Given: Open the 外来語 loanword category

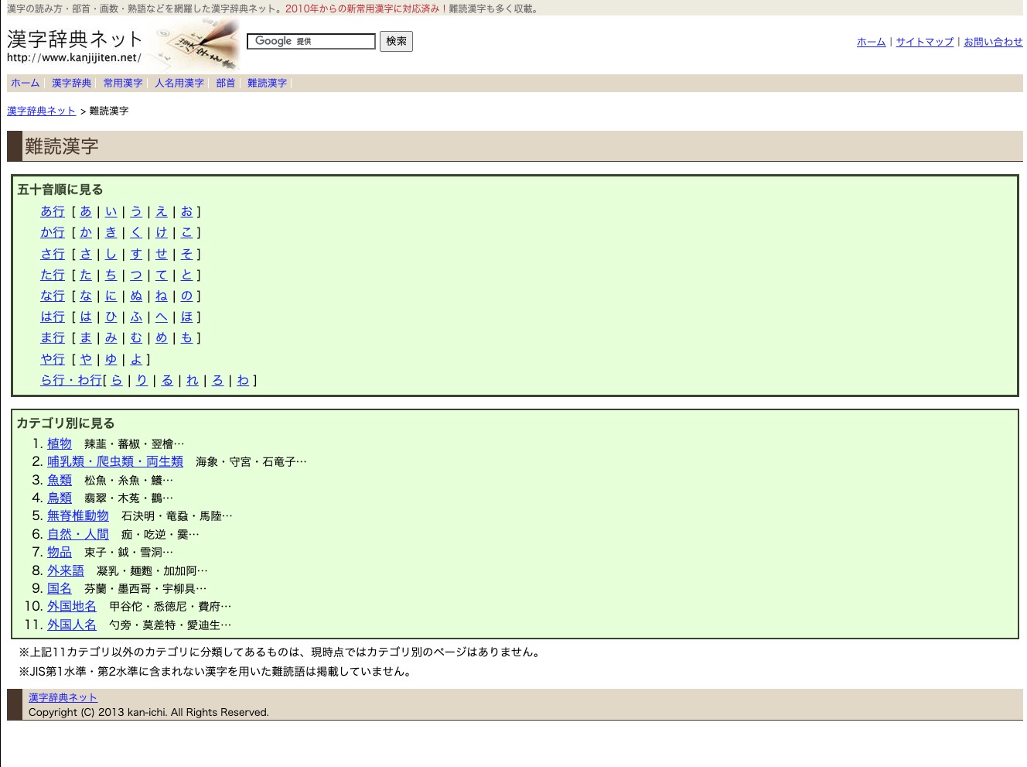Looking at the screenshot, I should click(66, 570).
